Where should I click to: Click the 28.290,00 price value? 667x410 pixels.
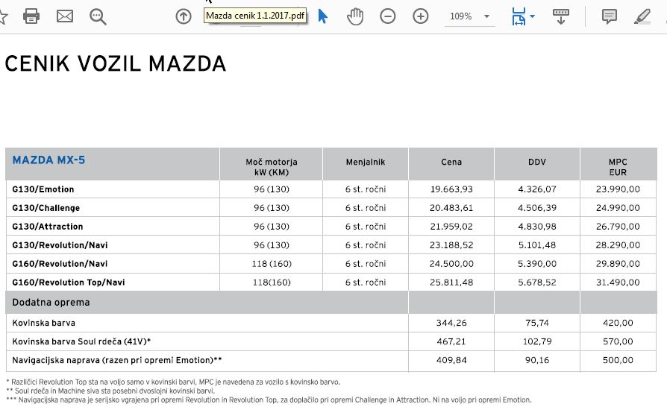(x=618, y=245)
